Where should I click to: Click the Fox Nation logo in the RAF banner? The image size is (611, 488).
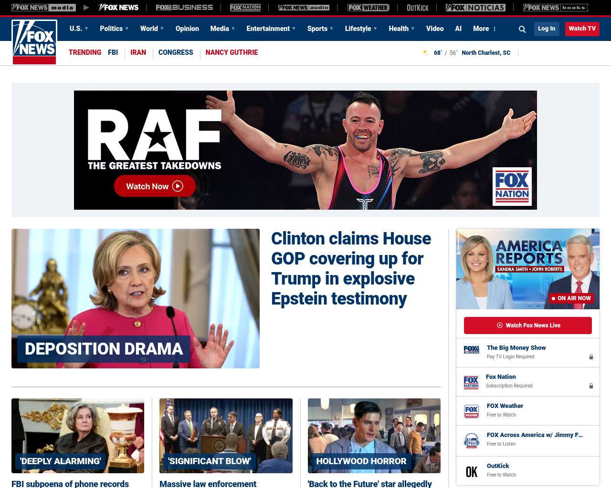(x=512, y=186)
